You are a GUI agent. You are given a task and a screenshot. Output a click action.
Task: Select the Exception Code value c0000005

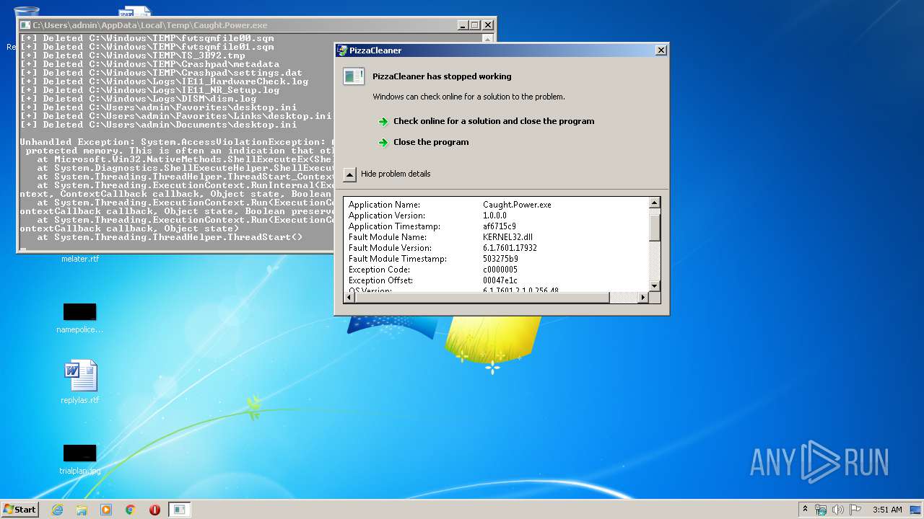coord(500,270)
